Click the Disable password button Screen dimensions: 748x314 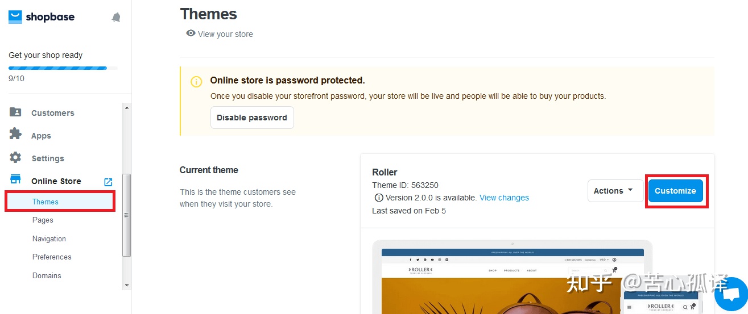(x=252, y=118)
